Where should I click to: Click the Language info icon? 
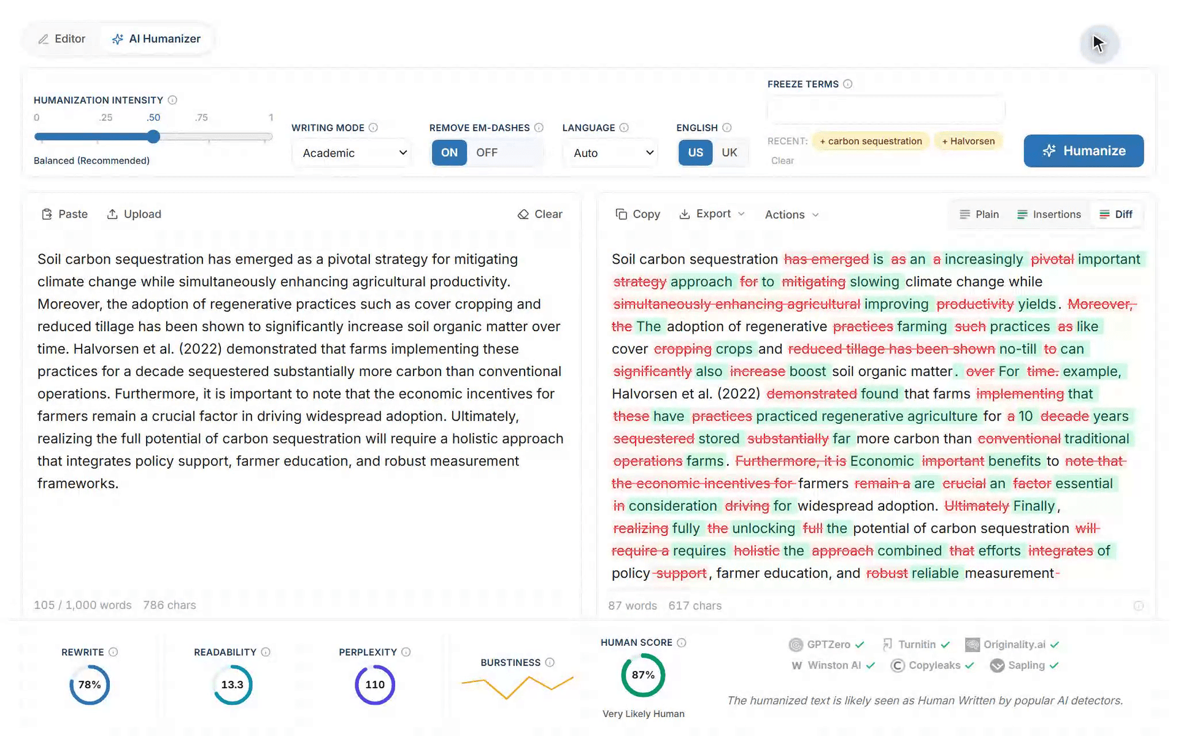(x=624, y=128)
